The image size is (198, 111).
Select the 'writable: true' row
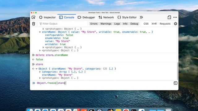[x=55, y=44]
